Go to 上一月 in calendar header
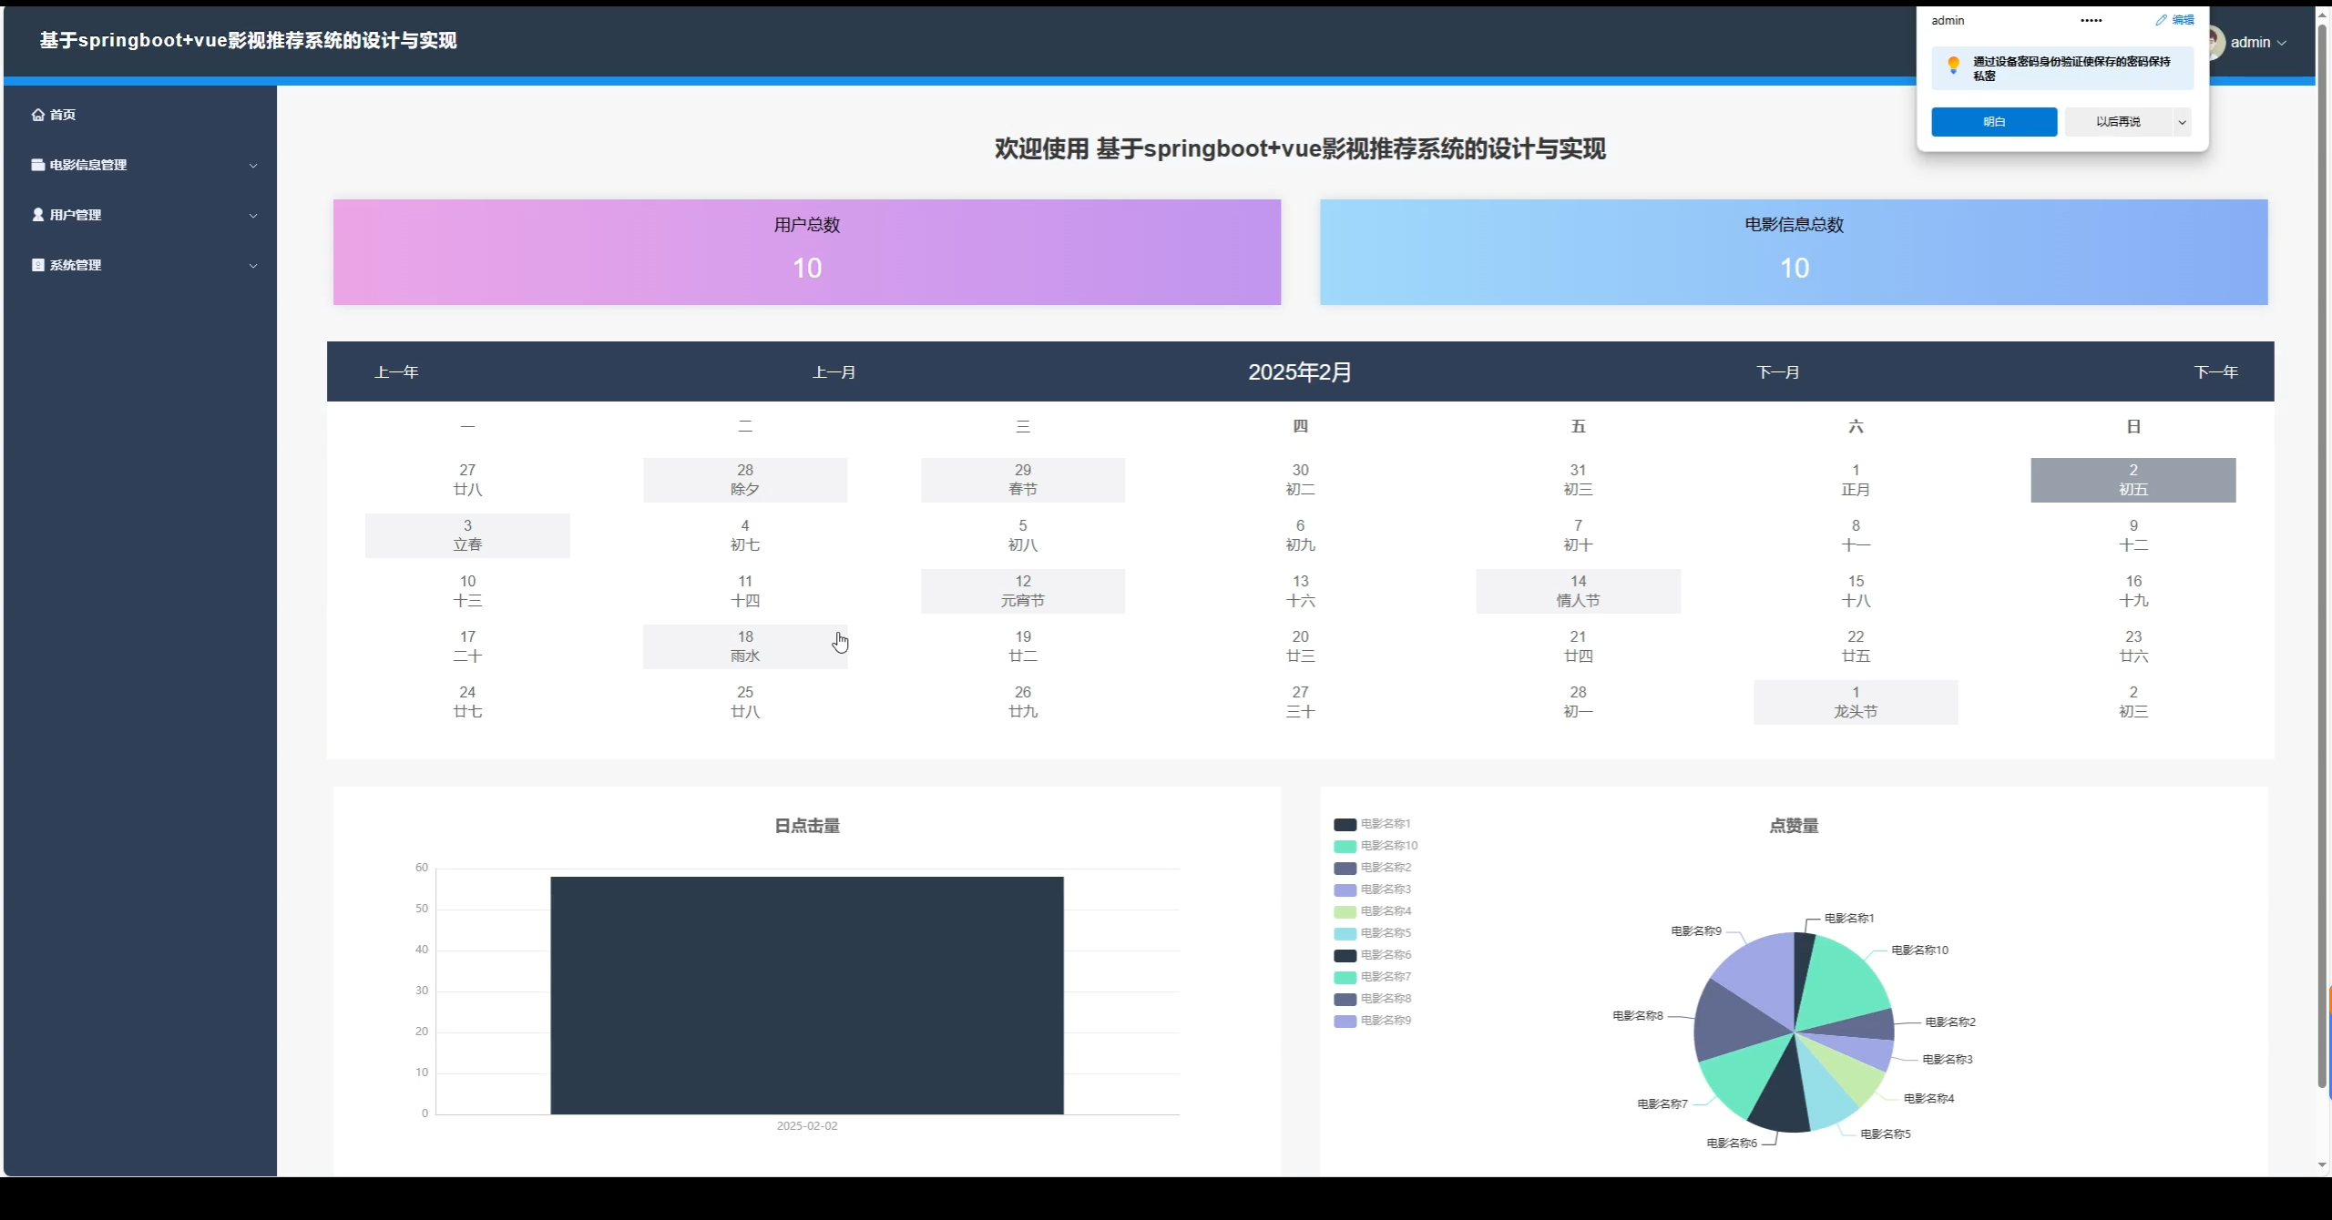Screen dimensions: 2332x1220 tap(834, 372)
